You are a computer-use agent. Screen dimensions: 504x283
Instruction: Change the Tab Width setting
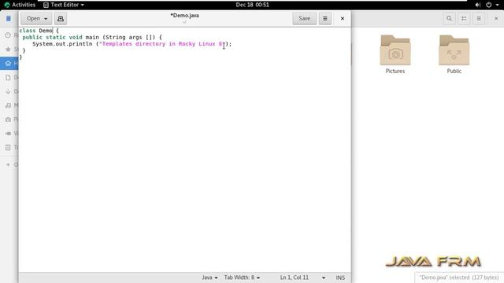pyautogui.click(x=242, y=277)
